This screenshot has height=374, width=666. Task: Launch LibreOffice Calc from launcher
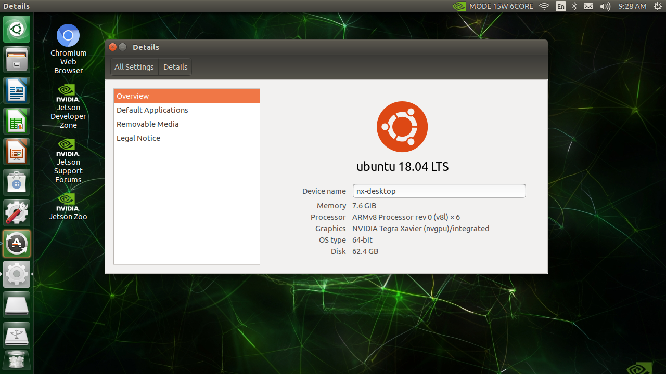pyautogui.click(x=17, y=121)
